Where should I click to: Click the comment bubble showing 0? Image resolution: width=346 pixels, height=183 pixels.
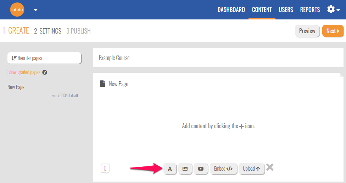pos(105,169)
